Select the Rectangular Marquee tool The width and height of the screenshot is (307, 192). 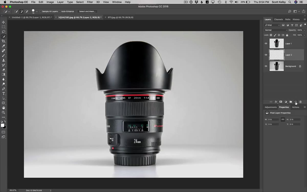click(x=4, y=27)
